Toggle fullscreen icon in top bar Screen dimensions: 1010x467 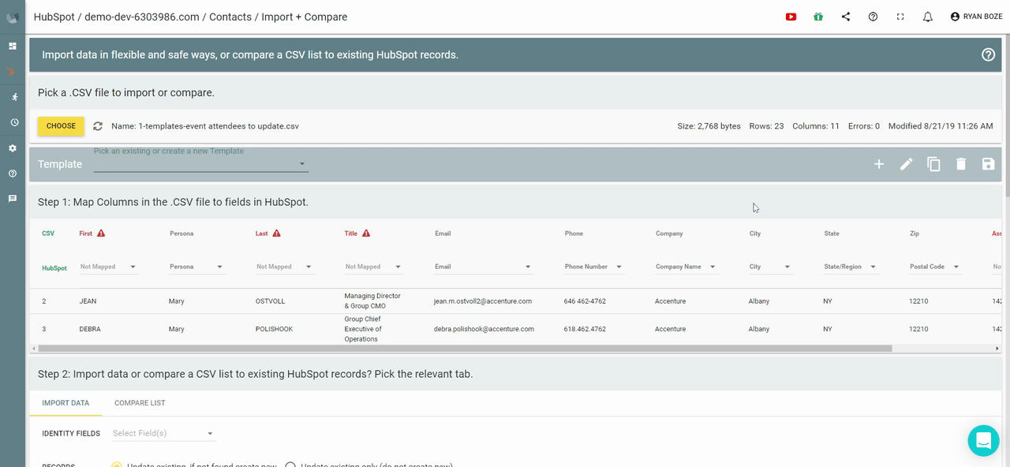[x=900, y=17]
